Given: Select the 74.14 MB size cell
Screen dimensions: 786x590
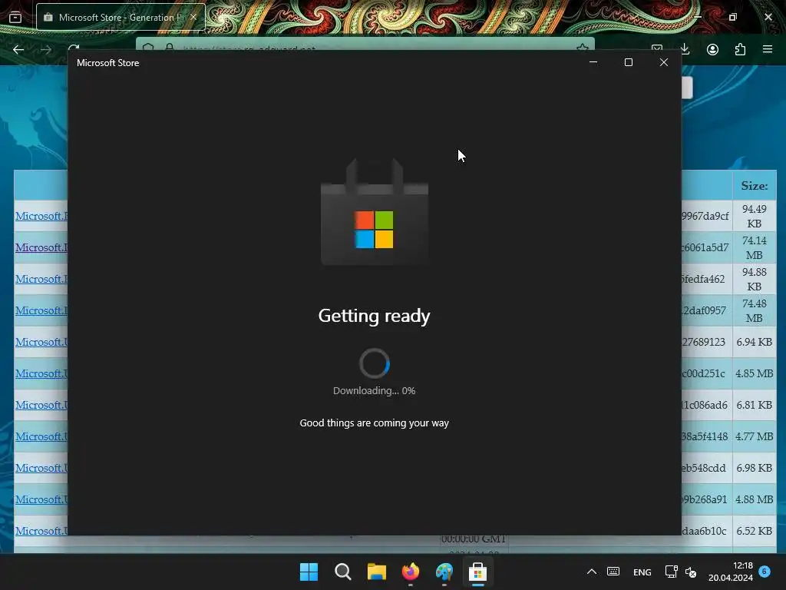Looking at the screenshot, I should tap(755, 248).
